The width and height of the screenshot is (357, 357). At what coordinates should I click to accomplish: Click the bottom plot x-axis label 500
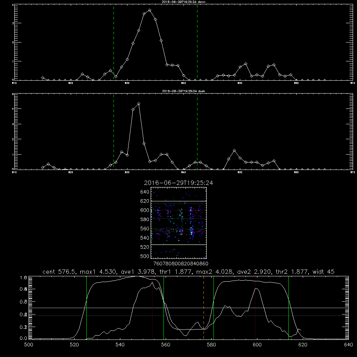tap(29, 345)
